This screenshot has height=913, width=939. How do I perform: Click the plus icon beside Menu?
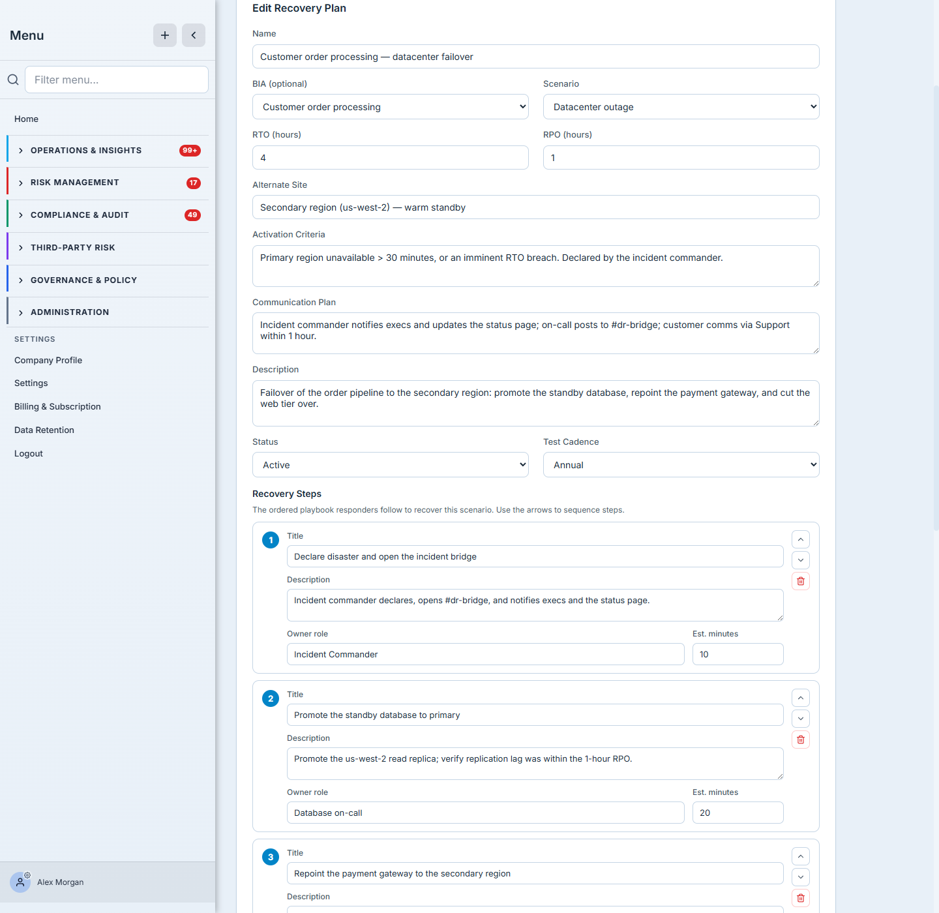pos(165,35)
